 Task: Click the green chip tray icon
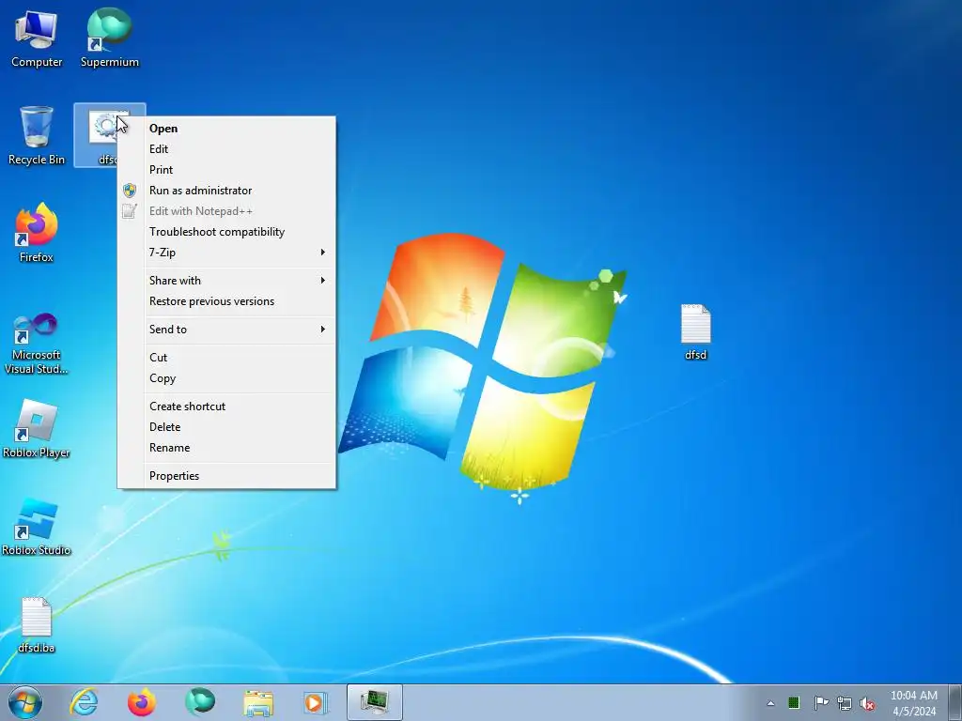[794, 702]
